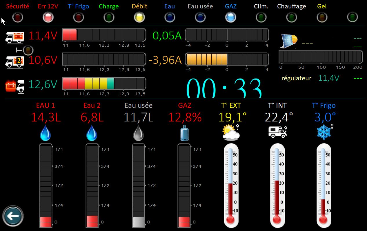Click the solar panel icon
Image resolution: width=367 pixels, height=231 pixels.
(288, 41)
